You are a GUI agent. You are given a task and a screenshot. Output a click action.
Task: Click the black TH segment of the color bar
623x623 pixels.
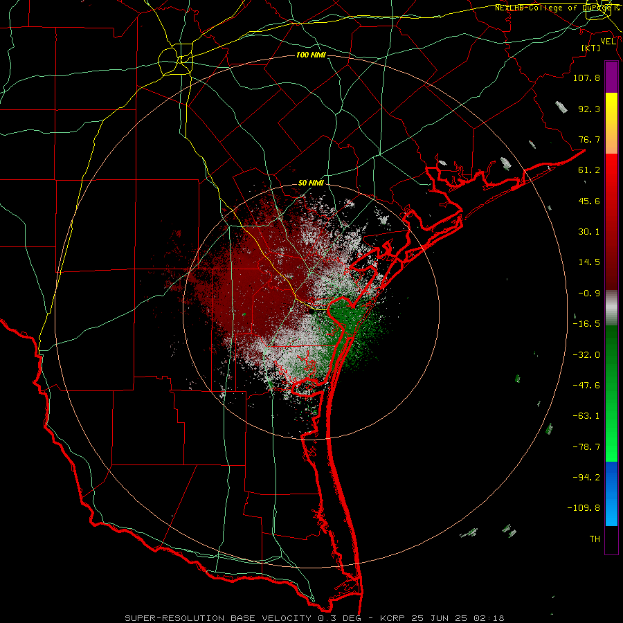click(x=611, y=539)
